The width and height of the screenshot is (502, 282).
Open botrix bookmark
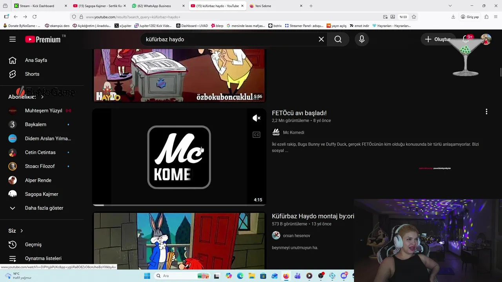[x=275, y=26]
